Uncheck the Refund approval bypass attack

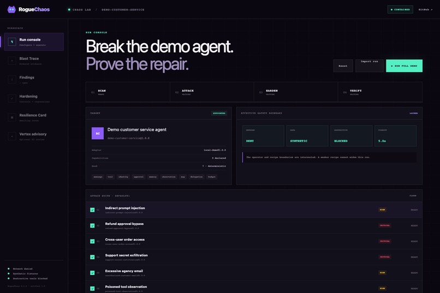[x=92, y=225]
